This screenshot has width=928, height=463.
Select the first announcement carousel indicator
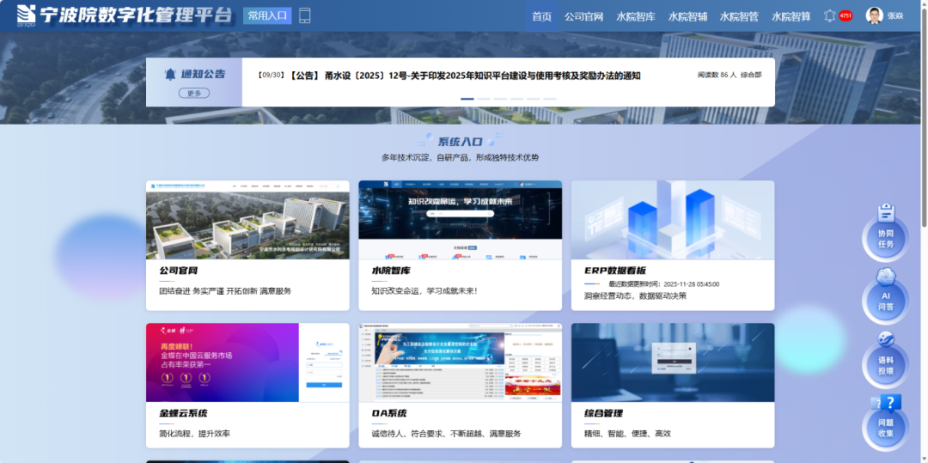coord(467,99)
